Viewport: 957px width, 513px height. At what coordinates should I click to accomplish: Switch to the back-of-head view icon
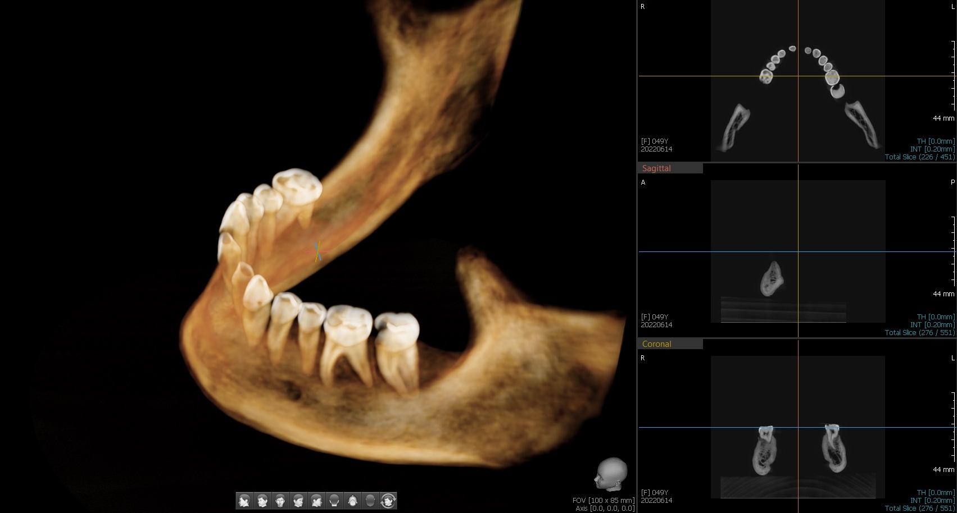point(334,501)
